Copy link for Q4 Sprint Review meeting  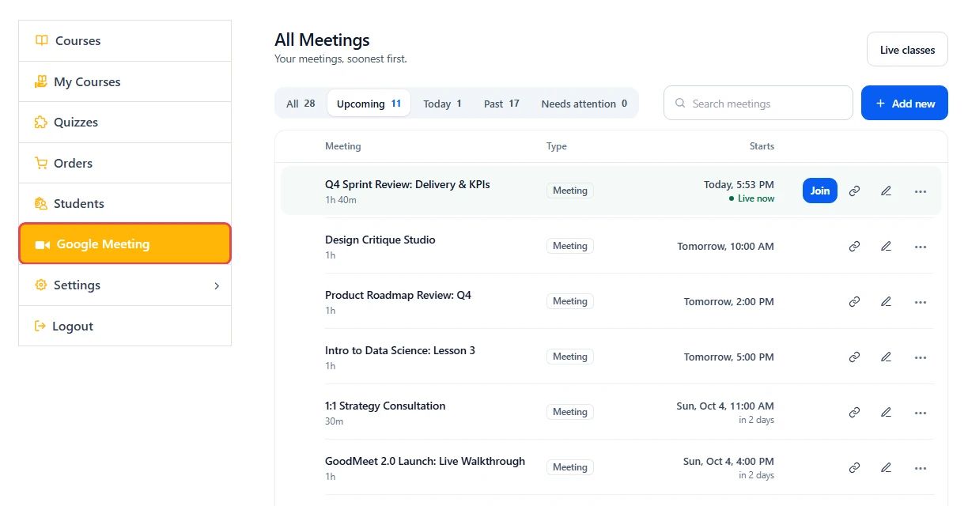(854, 191)
